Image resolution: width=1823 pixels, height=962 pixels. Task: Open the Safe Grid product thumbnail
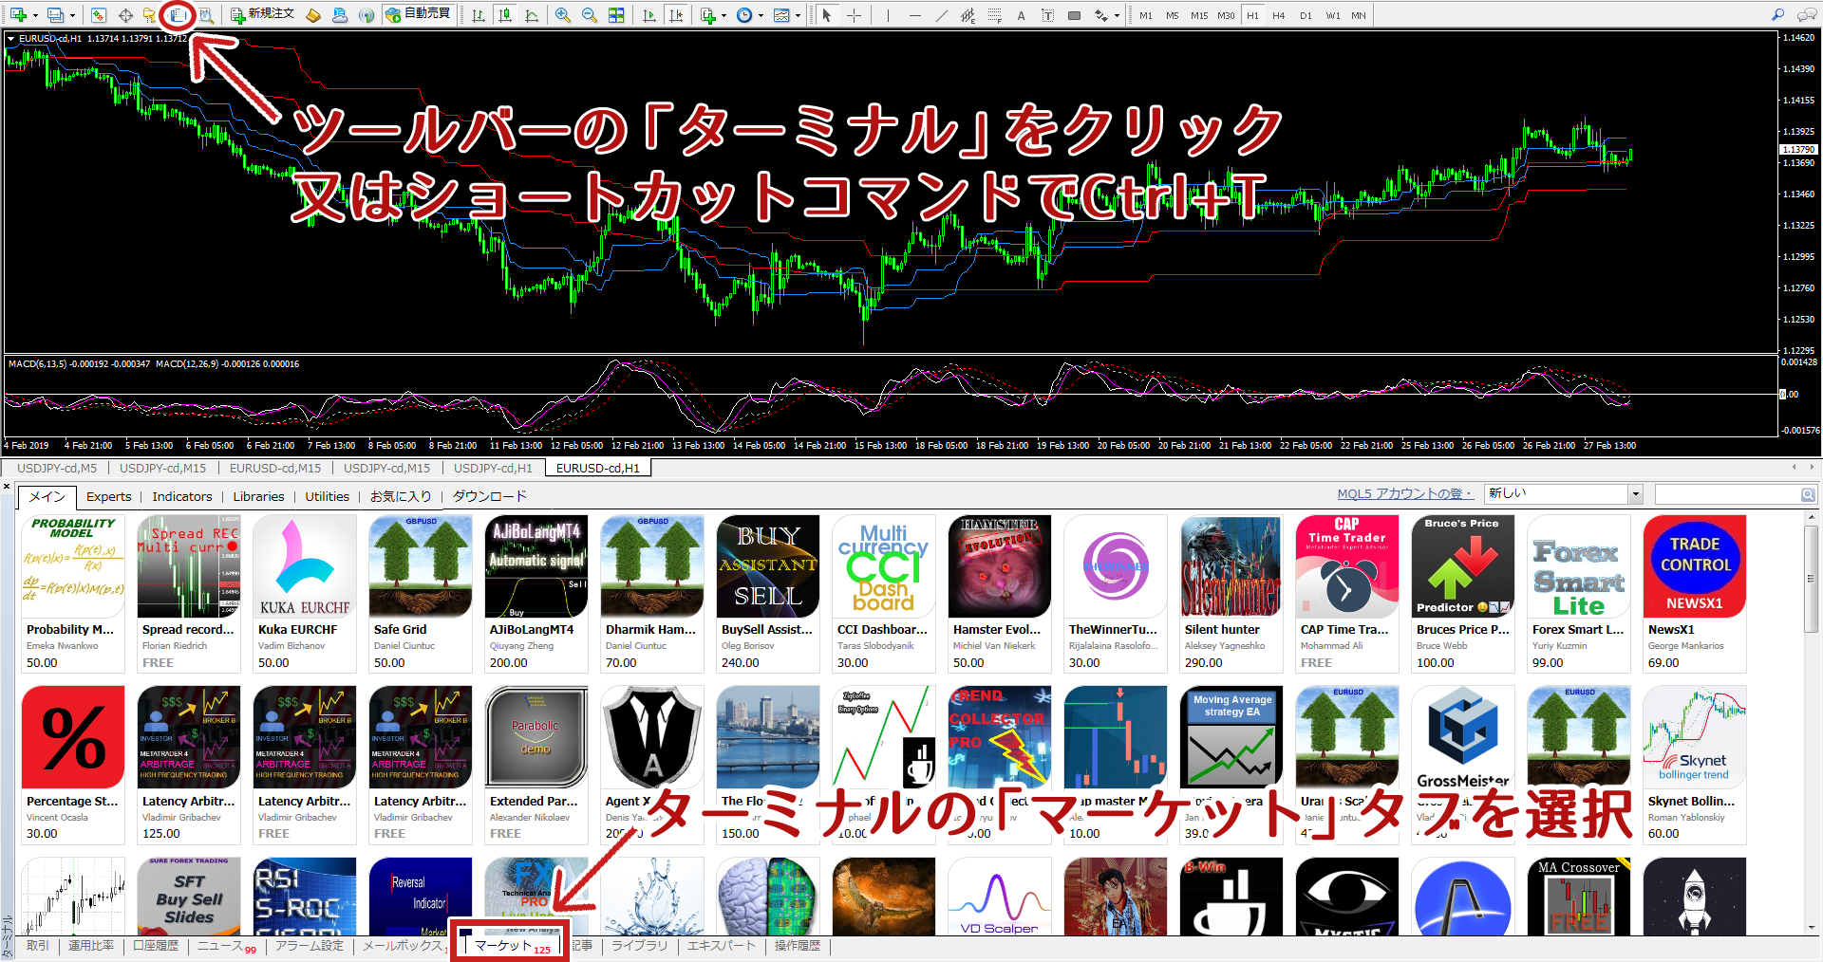tap(421, 566)
